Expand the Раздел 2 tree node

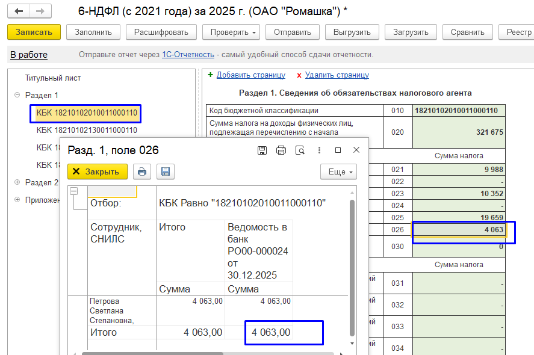point(17,182)
